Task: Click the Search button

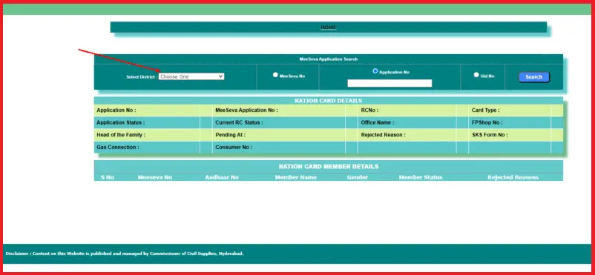Action: 533,77
